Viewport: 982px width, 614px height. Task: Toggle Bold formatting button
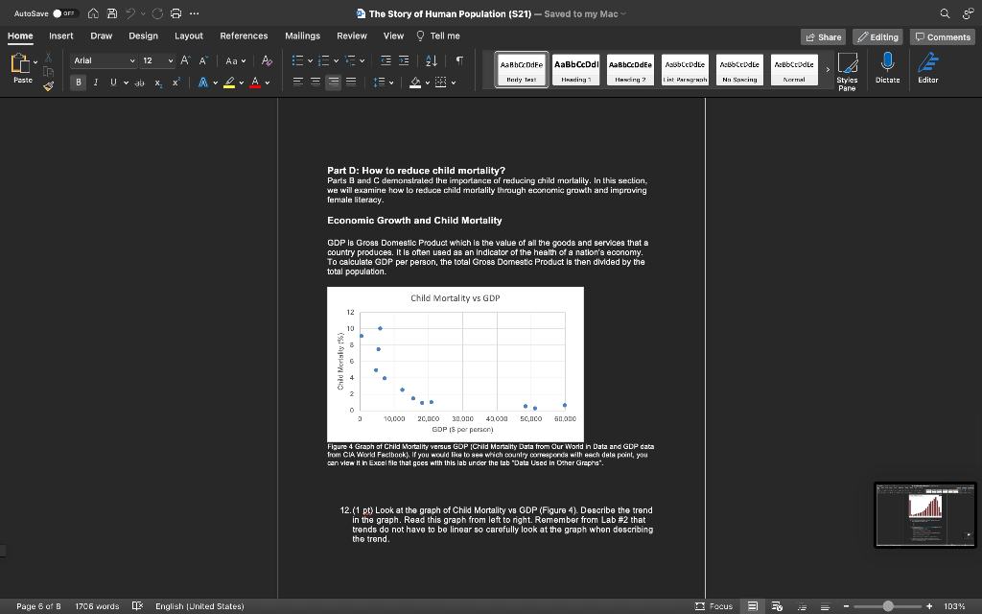pos(79,83)
